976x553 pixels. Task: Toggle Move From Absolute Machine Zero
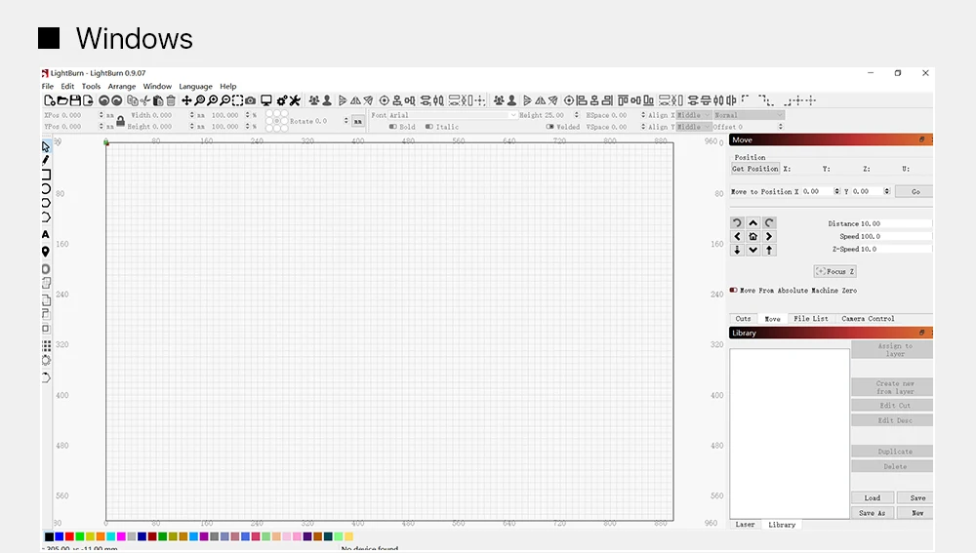click(x=733, y=290)
